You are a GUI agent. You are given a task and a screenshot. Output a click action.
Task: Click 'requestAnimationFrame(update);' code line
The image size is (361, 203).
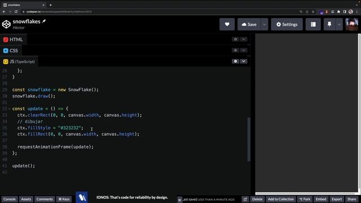click(x=55, y=147)
